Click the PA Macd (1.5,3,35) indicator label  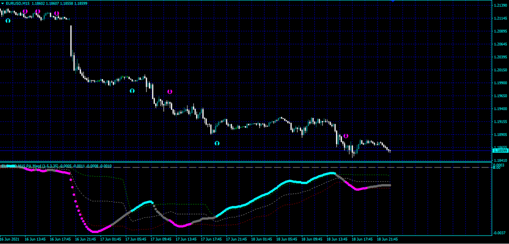click(x=42, y=166)
